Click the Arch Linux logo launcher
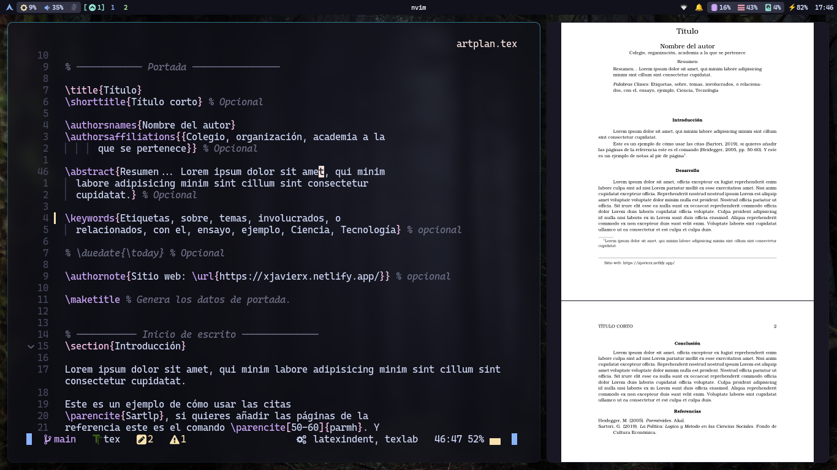This screenshot has height=470, width=837. [x=9, y=7]
